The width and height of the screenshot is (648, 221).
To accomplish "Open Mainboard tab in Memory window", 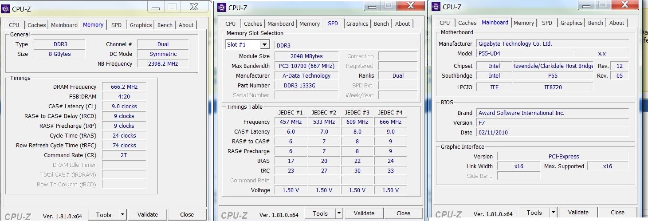I will (x=64, y=25).
